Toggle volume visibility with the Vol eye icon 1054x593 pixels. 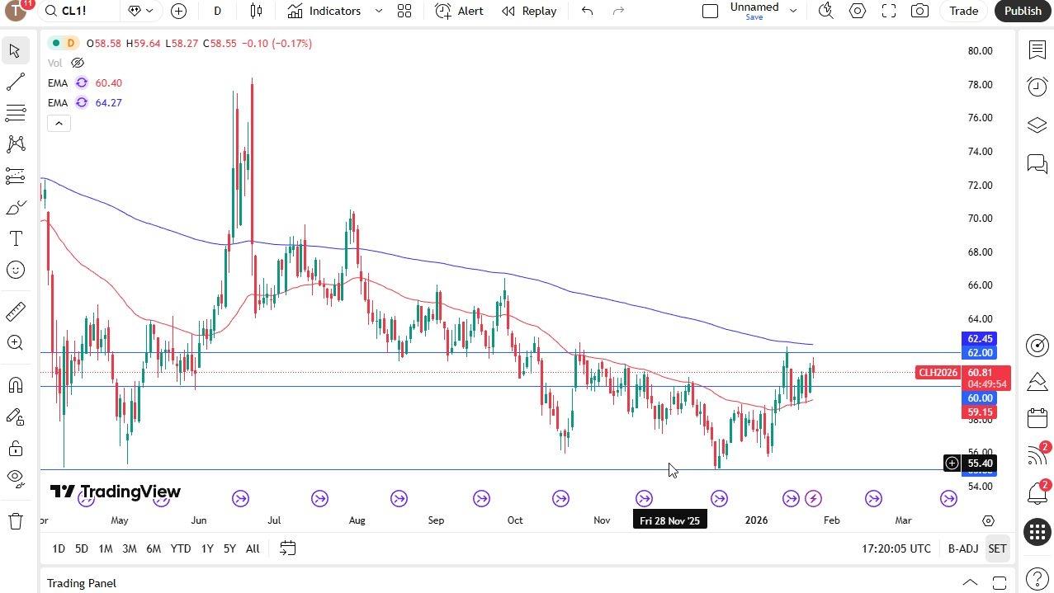pyautogui.click(x=77, y=62)
